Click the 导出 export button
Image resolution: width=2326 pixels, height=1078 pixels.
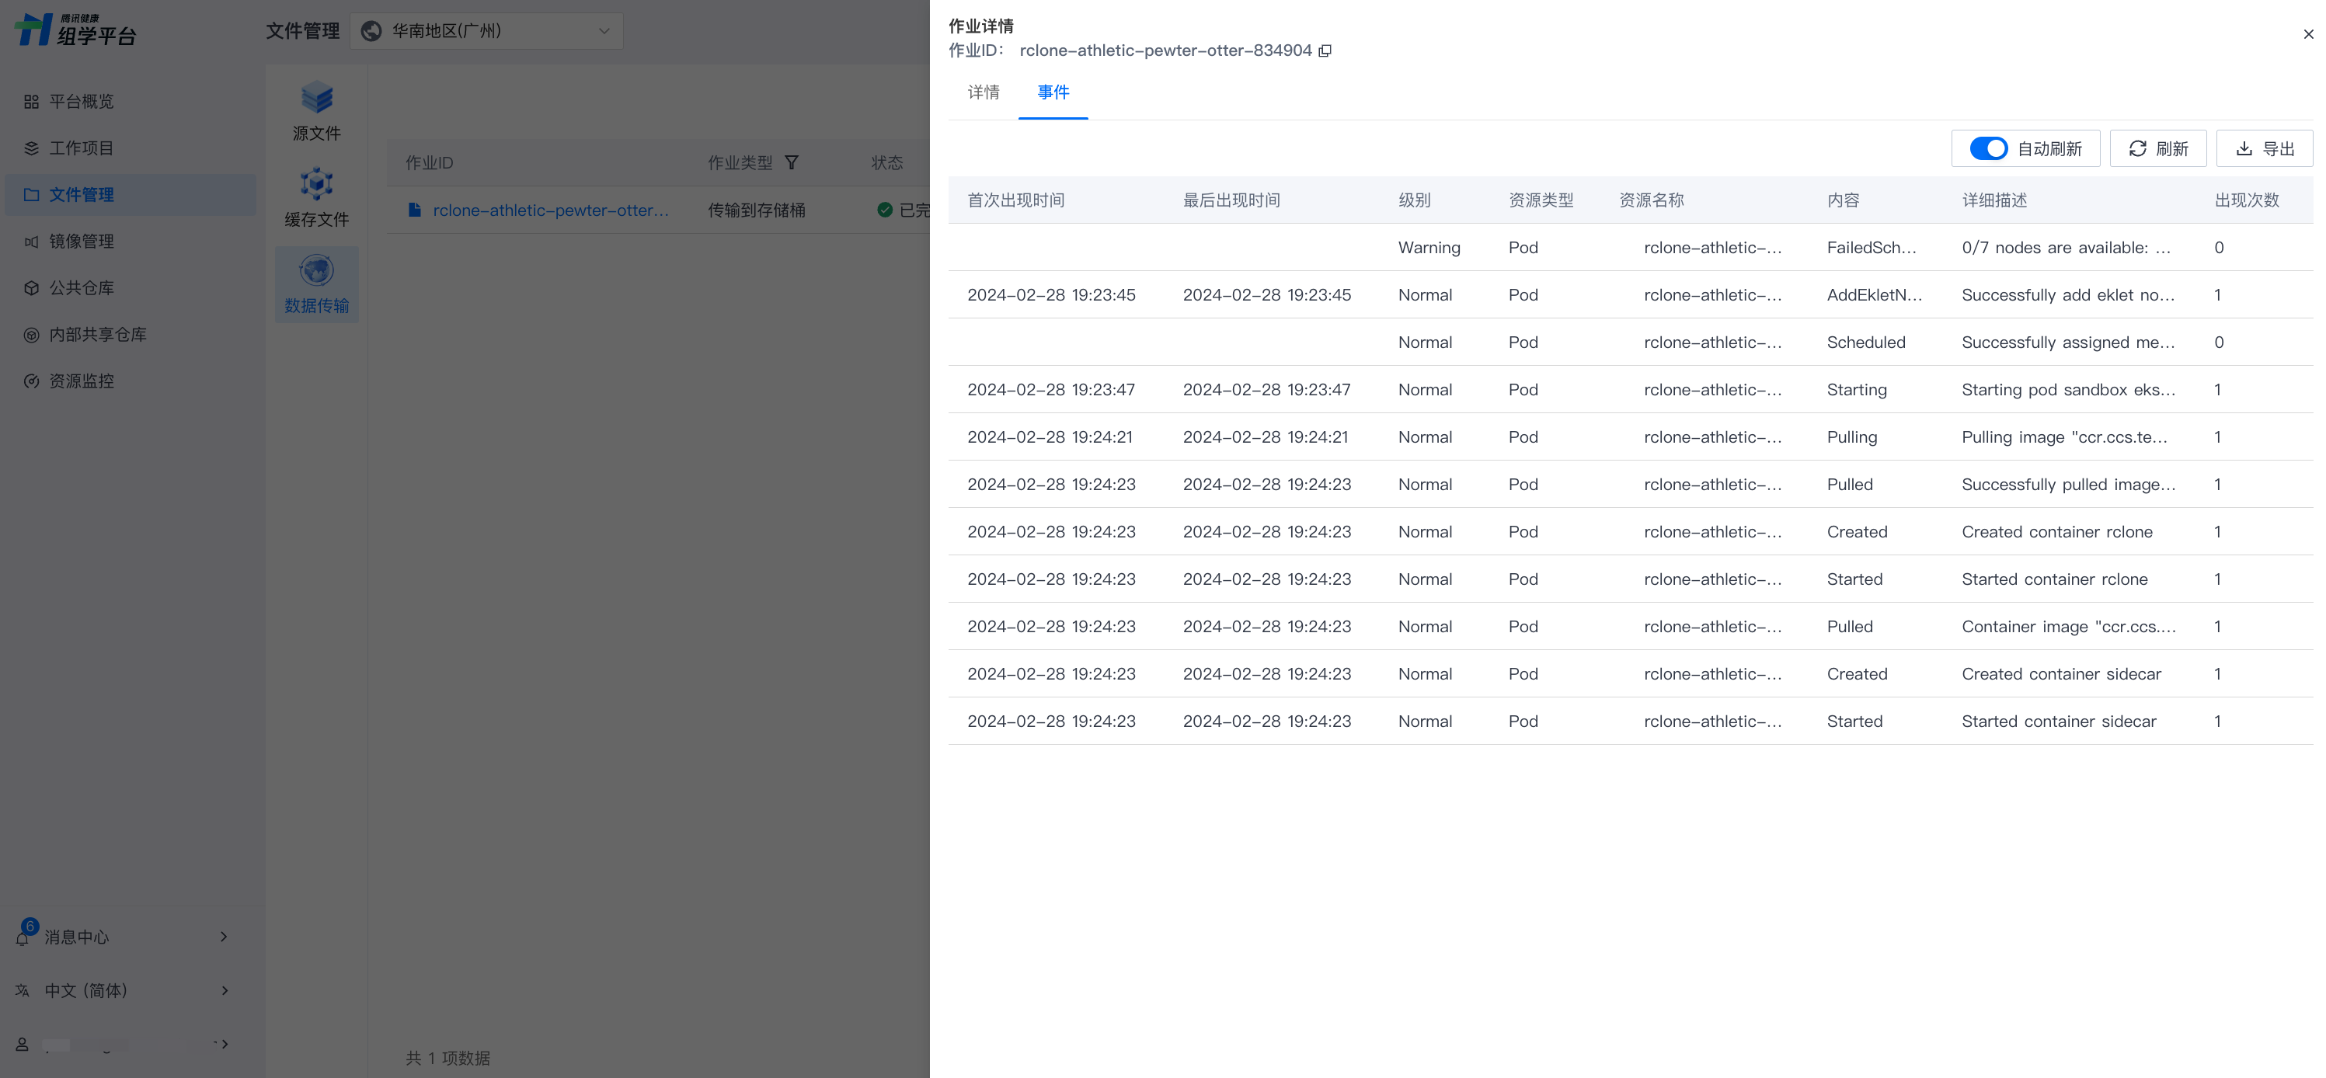click(x=2265, y=149)
